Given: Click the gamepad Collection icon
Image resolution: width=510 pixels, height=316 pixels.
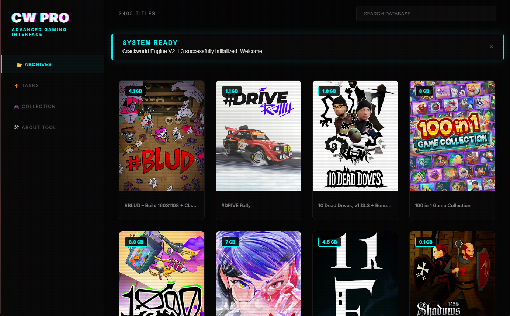Looking at the screenshot, I should [16, 107].
